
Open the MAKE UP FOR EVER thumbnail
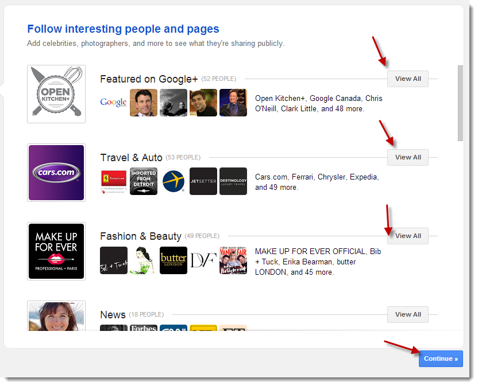tap(56, 251)
